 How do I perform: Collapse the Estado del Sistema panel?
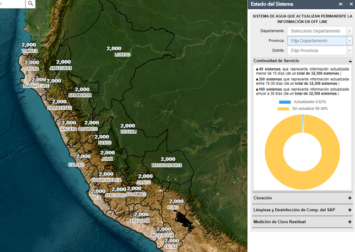tap(340, 4)
